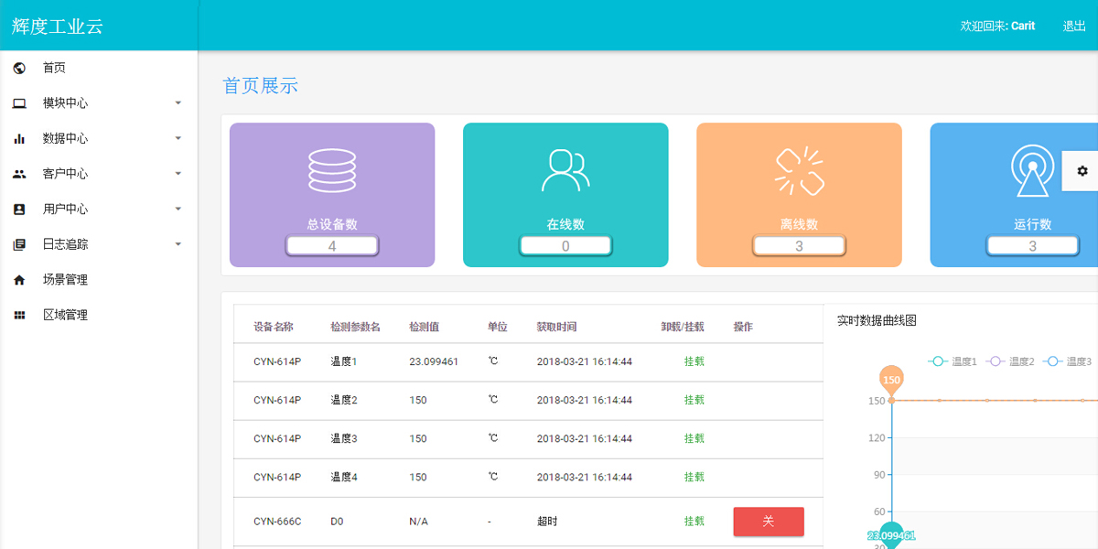1098x549 pixels.
Task: Click the 总设备数 purple card
Action: point(332,195)
